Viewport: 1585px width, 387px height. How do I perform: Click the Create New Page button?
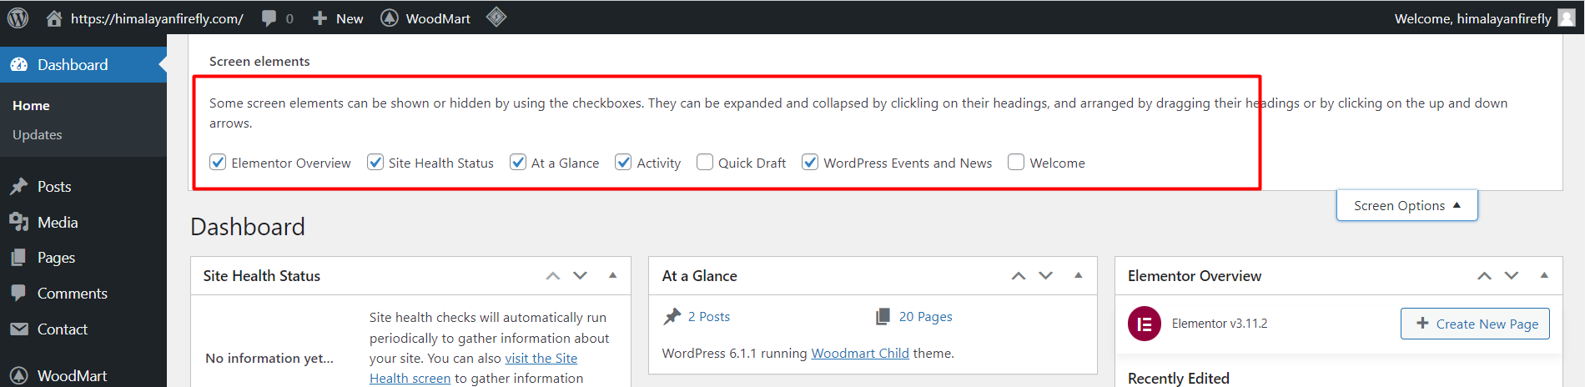click(x=1475, y=324)
